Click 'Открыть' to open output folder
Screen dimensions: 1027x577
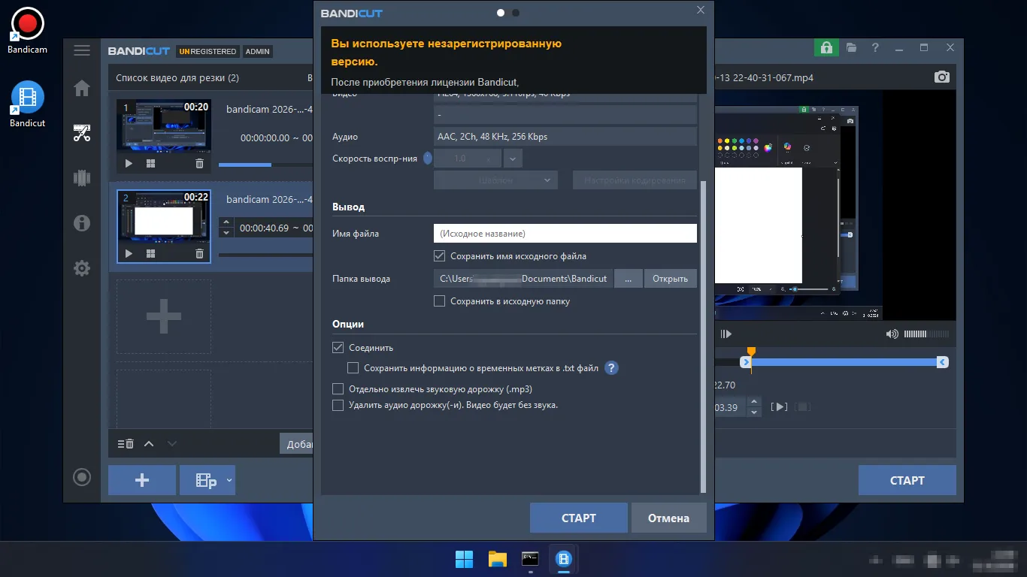point(670,279)
